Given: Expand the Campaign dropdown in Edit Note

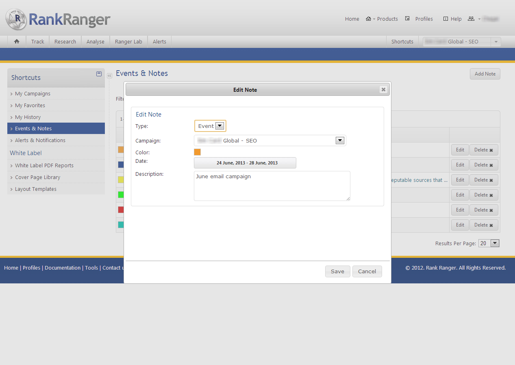Looking at the screenshot, I should tap(340, 140).
